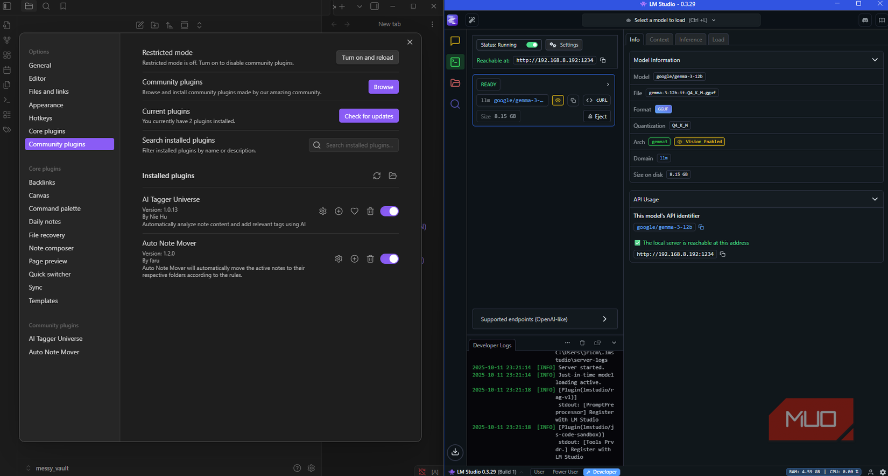Turn off the server Status Running switch
Screen dimensions: 888x476
point(532,45)
